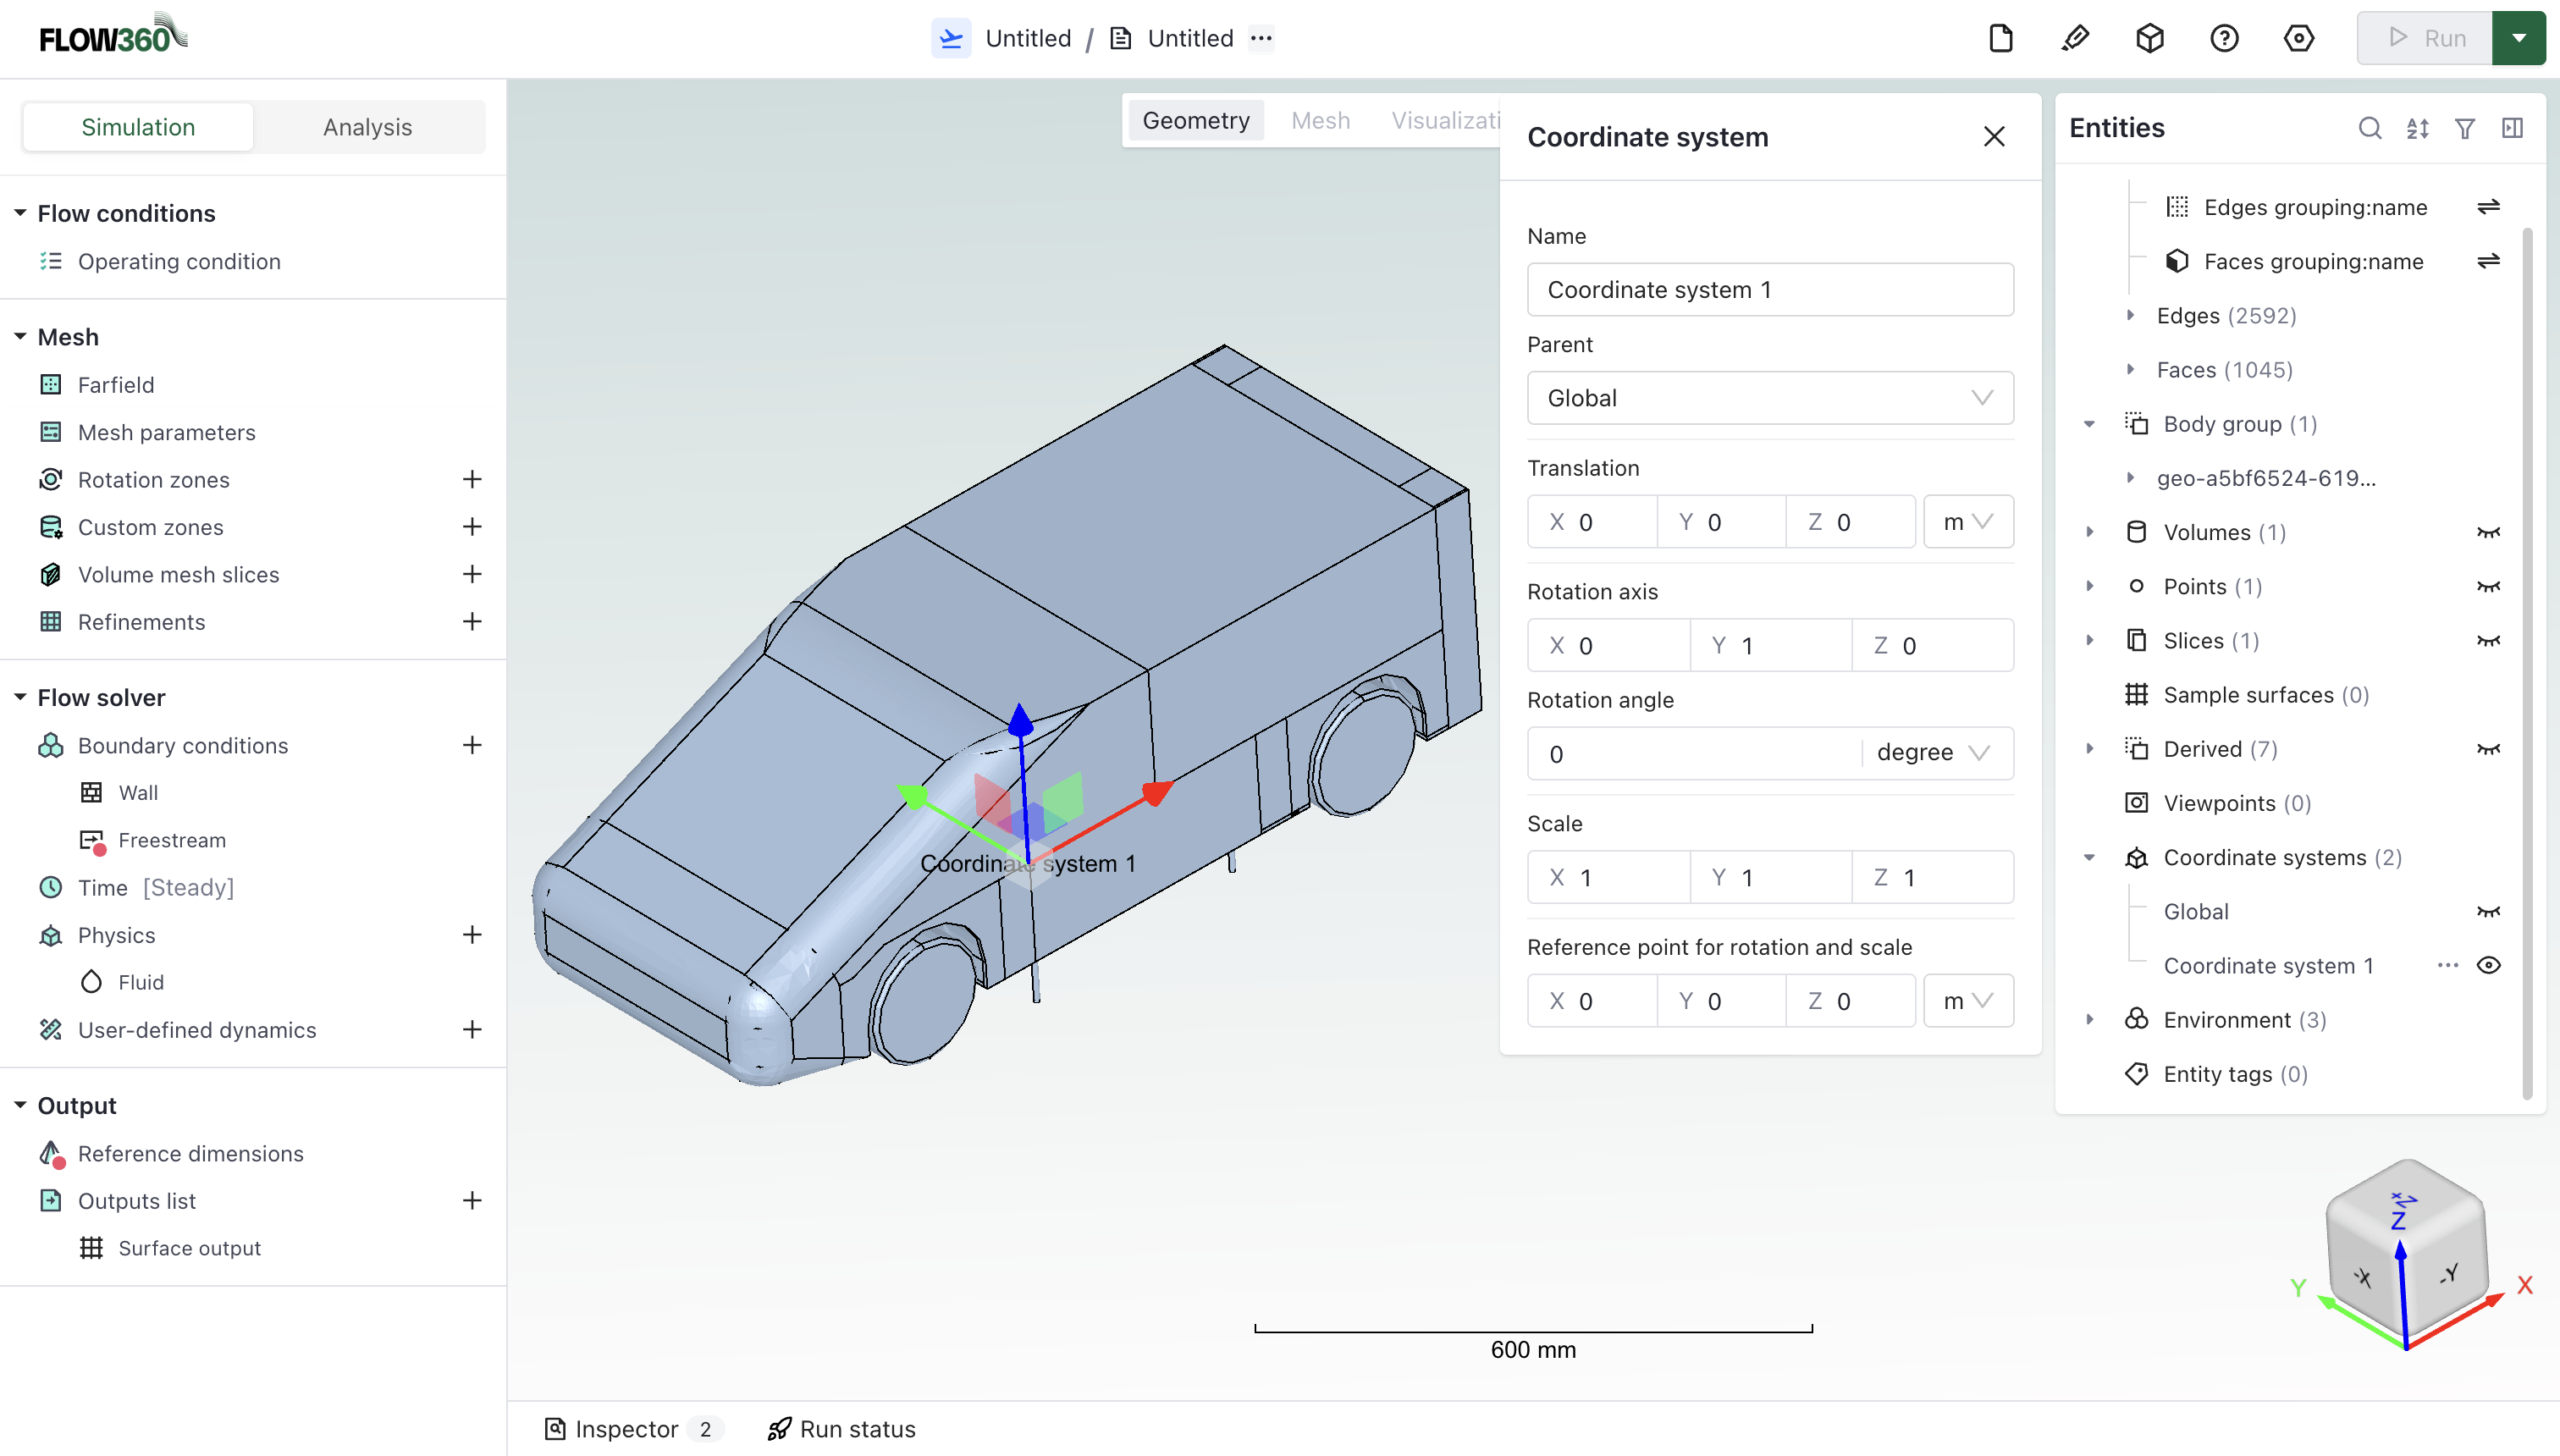Screen dimensions: 2560x1456
Task: Show the hidden Volumes entity
Action: pos(2490,532)
